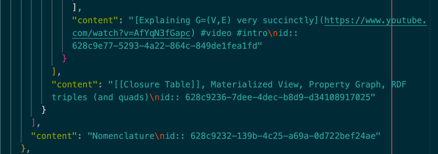Click the first "content" key
This screenshot has width=438, height=154.
95,21
